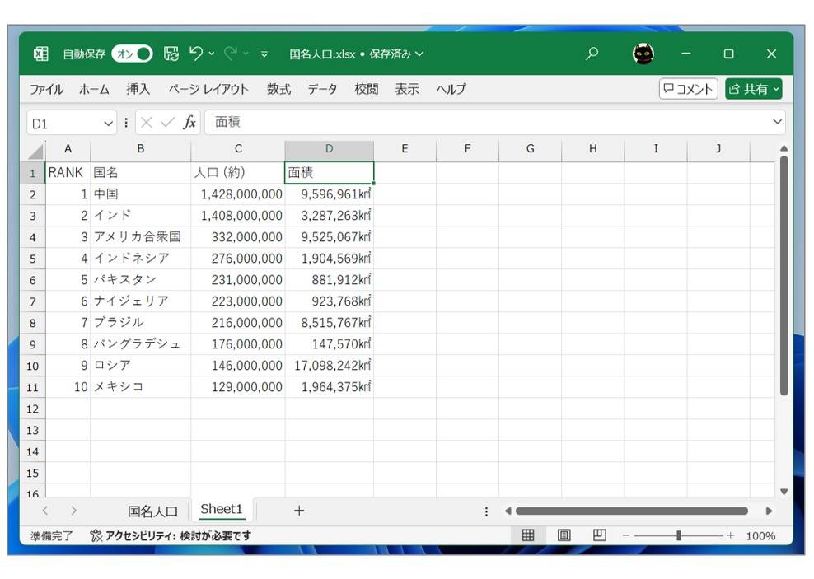Screen dimensions: 814x579
Task: Open Customize Quick Access Toolbar dropdown
Action: (x=264, y=54)
